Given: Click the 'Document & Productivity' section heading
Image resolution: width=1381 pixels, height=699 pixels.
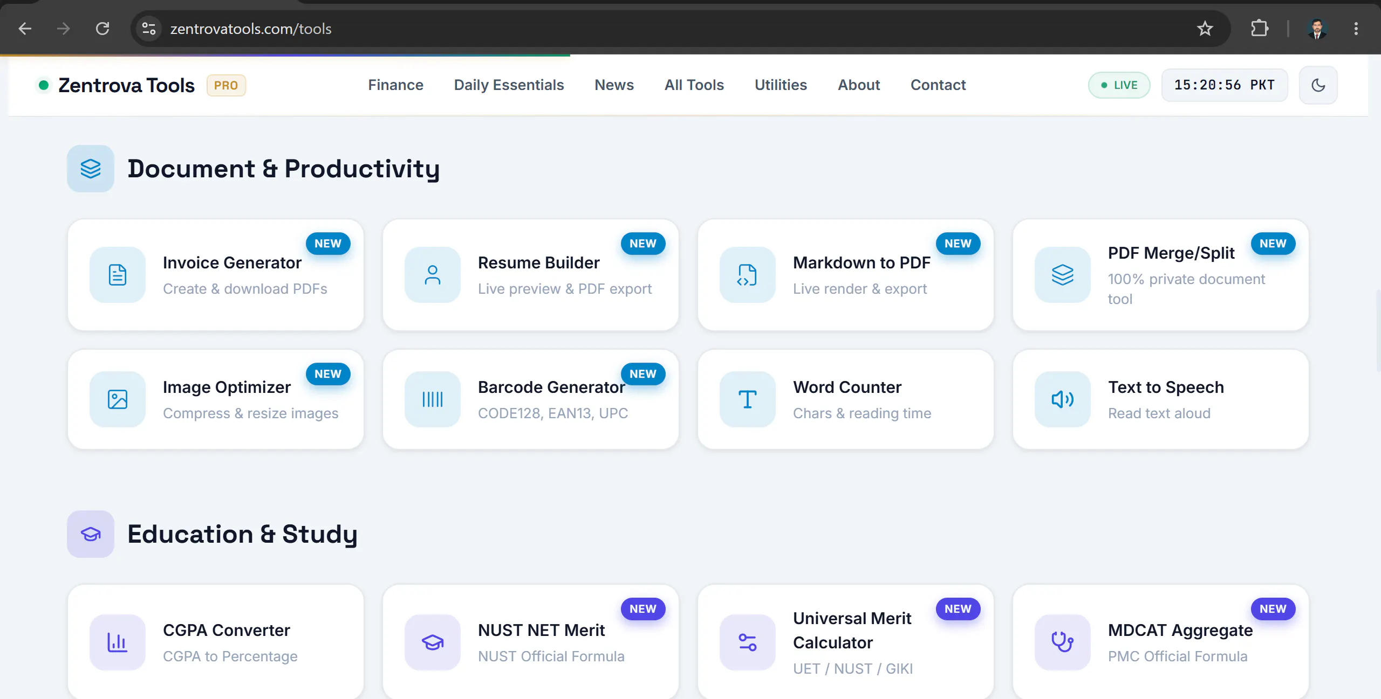Looking at the screenshot, I should (x=284, y=169).
